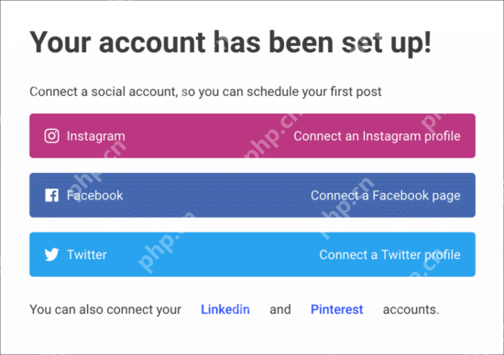Click the Facebook 'f' logo icon
Viewport: 504px width, 355px height.
[x=51, y=195]
